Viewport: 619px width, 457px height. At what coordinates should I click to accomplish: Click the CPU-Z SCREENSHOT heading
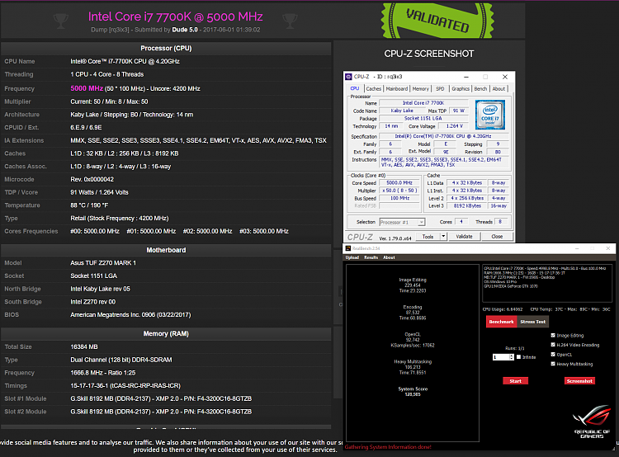429,54
